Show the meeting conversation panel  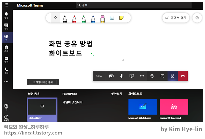(x=163, y=76)
